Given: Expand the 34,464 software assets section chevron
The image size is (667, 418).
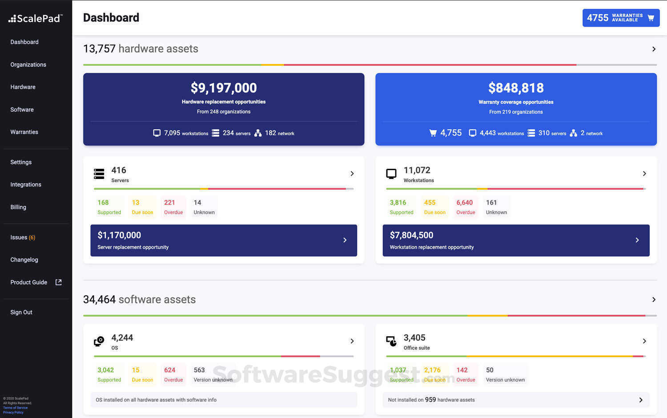Looking at the screenshot, I should [x=654, y=299].
